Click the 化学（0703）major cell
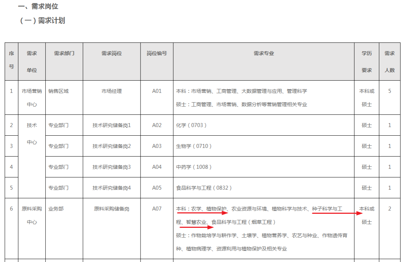The image size is (407, 262). tap(192, 125)
